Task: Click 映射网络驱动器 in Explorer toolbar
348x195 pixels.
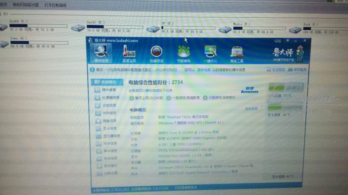Action: 26,5
